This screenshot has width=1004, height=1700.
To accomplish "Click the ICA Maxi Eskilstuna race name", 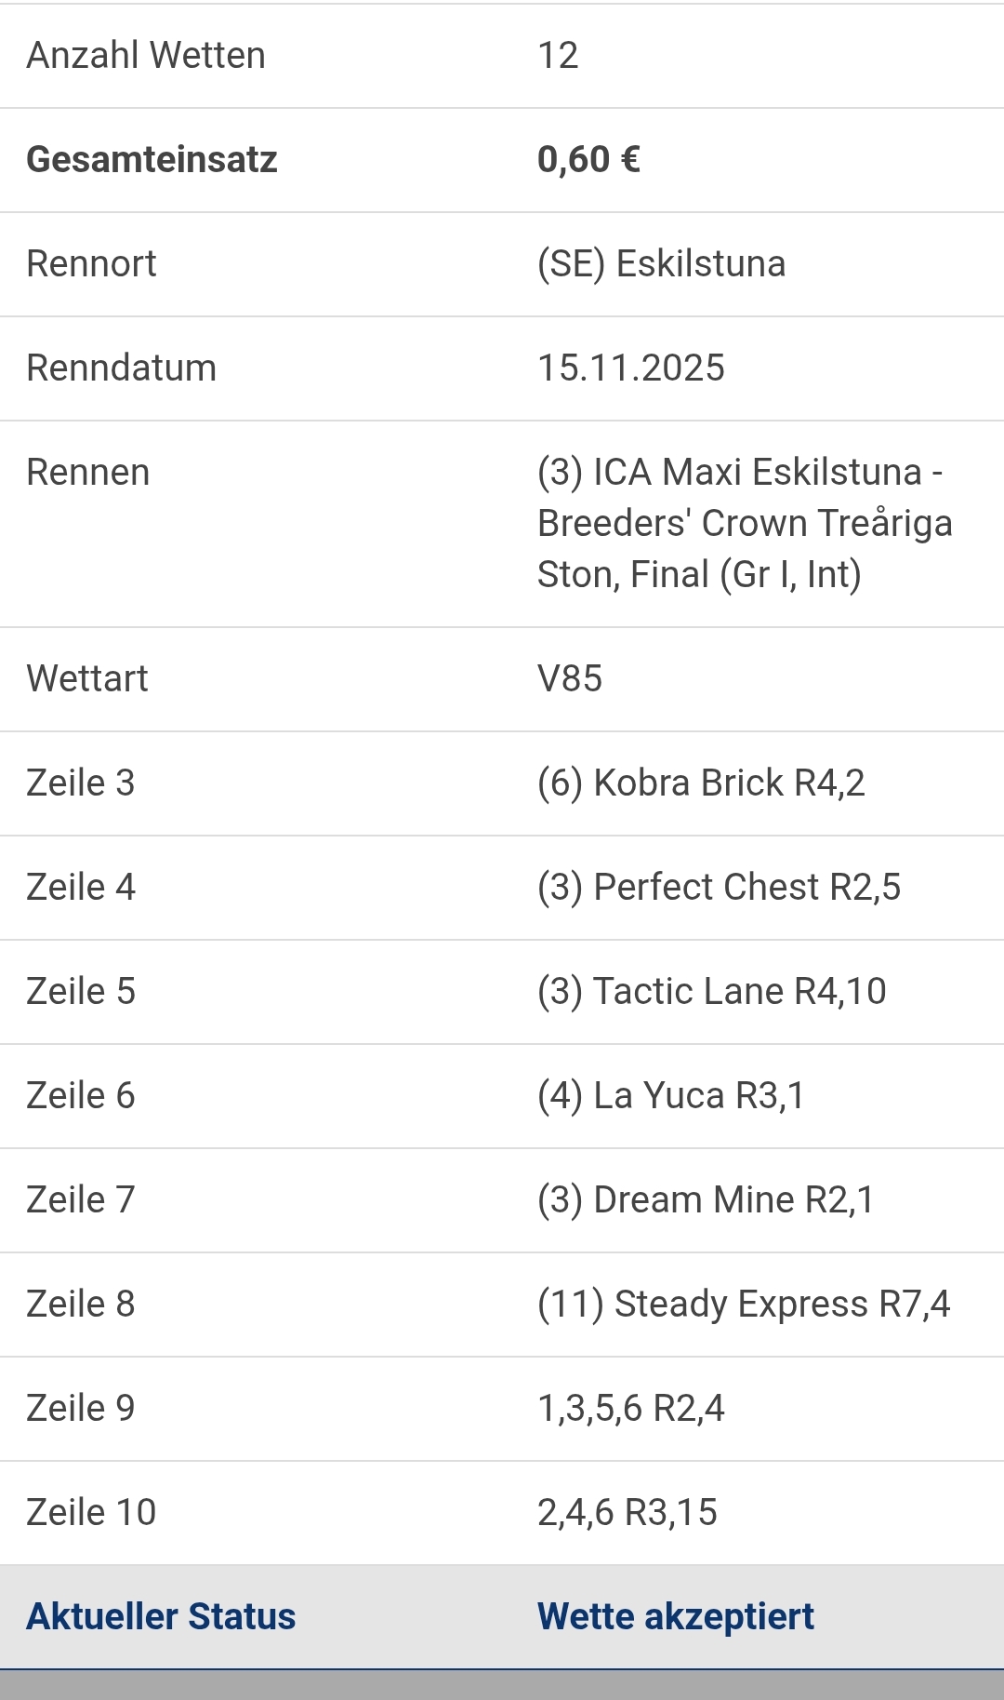I will (744, 523).
